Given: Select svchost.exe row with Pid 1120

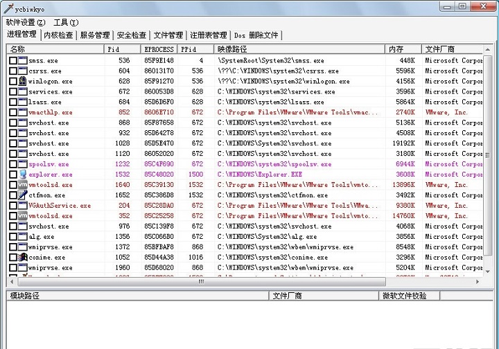Looking at the screenshot, I should 245,154.
